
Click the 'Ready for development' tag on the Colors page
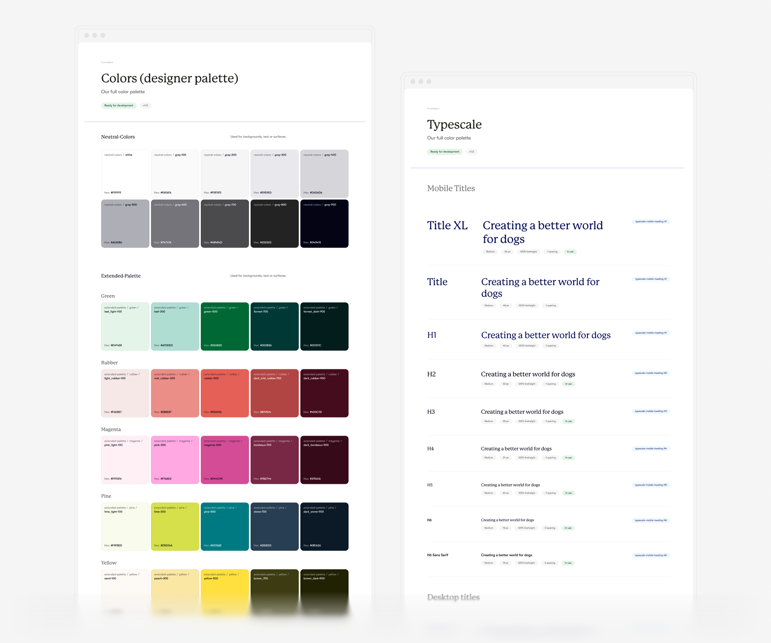118,106
